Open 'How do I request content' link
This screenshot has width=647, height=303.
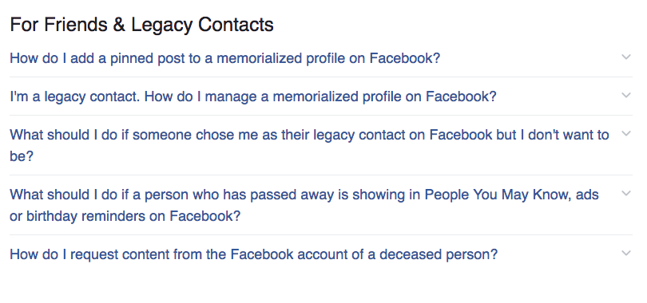[254, 254]
